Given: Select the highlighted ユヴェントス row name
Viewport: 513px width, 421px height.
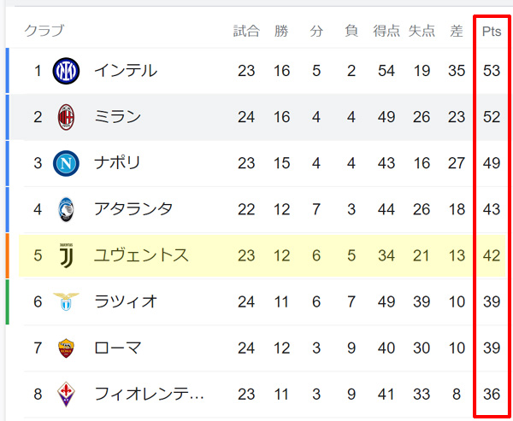Looking at the screenshot, I should point(141,255).
